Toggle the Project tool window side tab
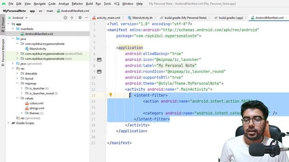The image size is (289, 162). (x=3, y=25)
